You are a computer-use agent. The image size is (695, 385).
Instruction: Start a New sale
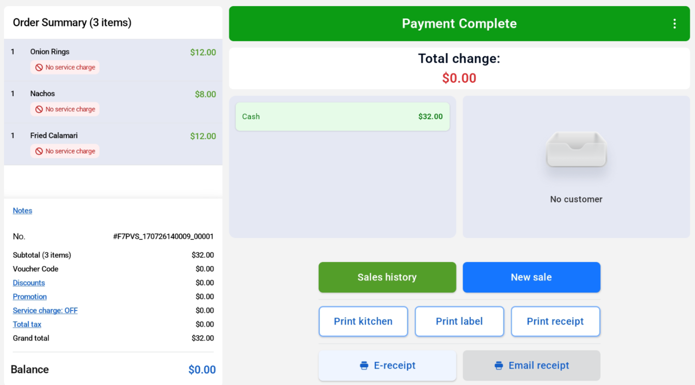tap(531, 277)
